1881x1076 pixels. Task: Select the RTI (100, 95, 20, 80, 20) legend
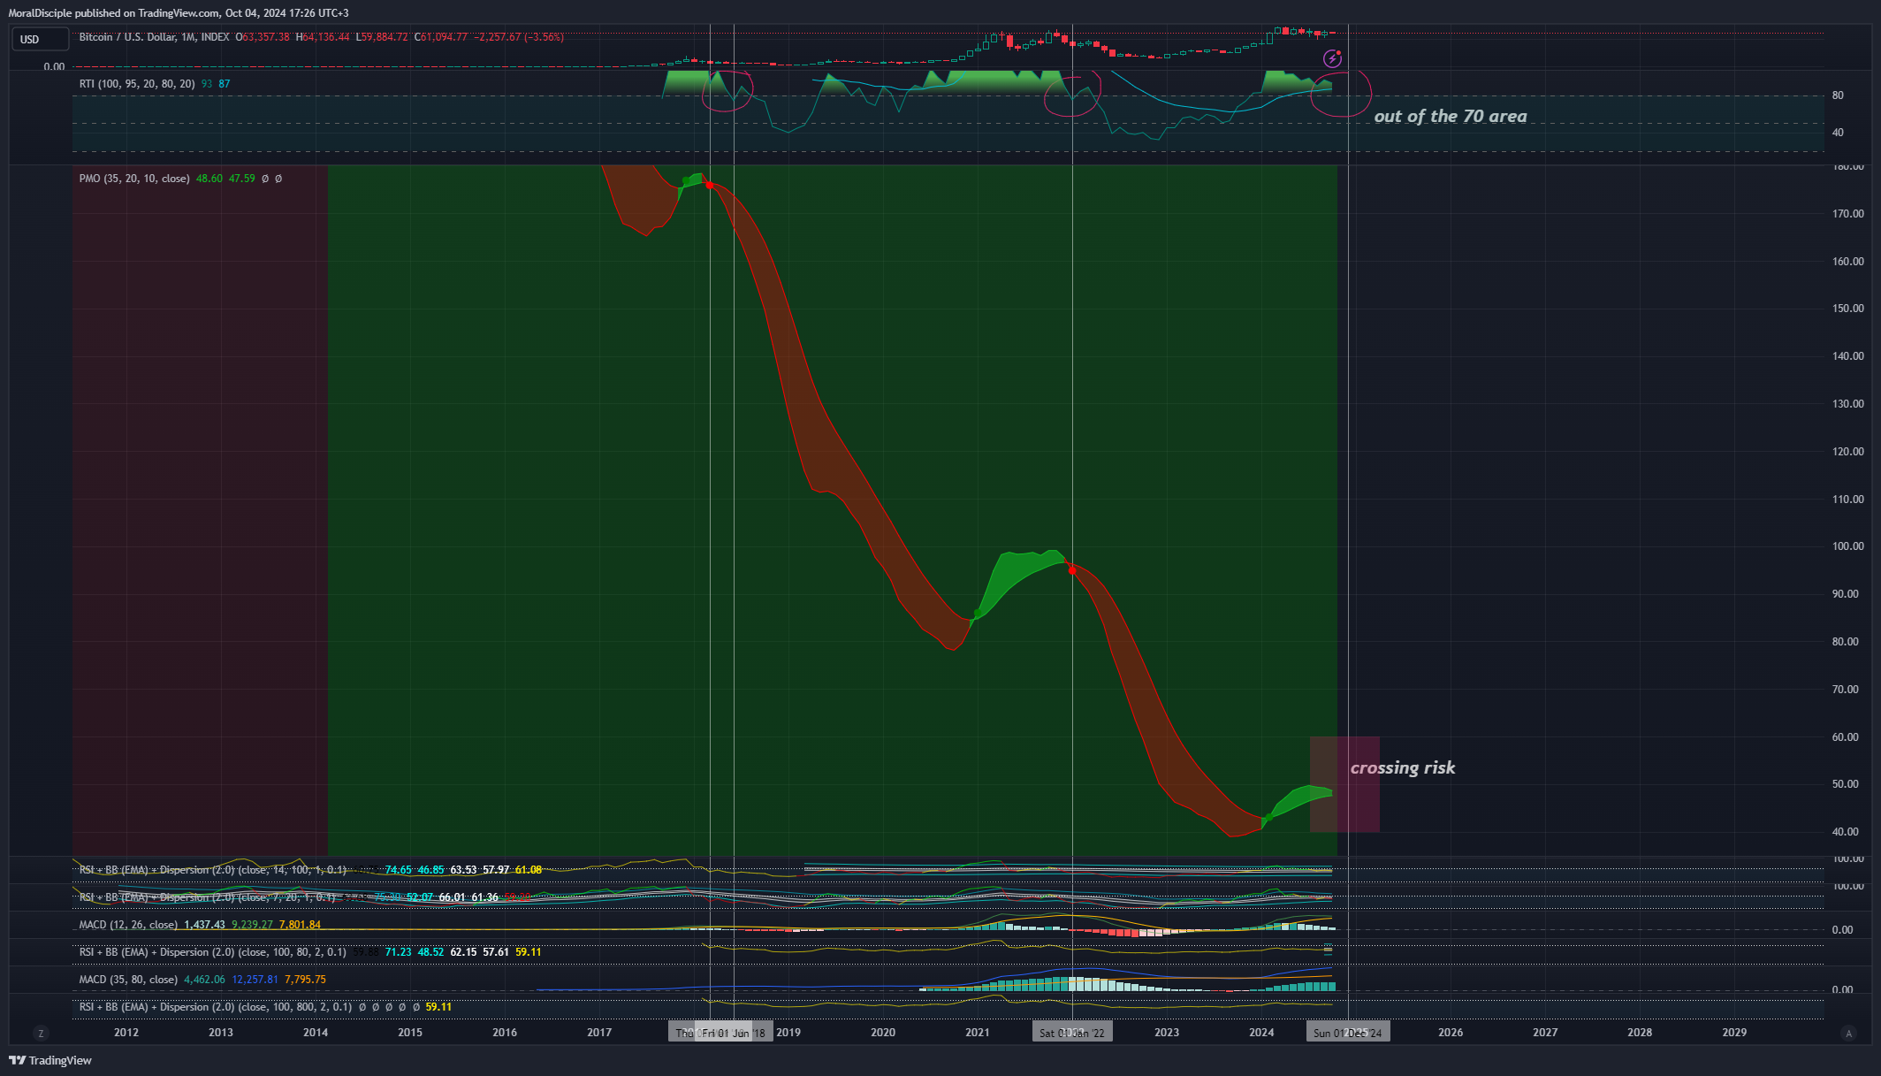coord(137,84)
